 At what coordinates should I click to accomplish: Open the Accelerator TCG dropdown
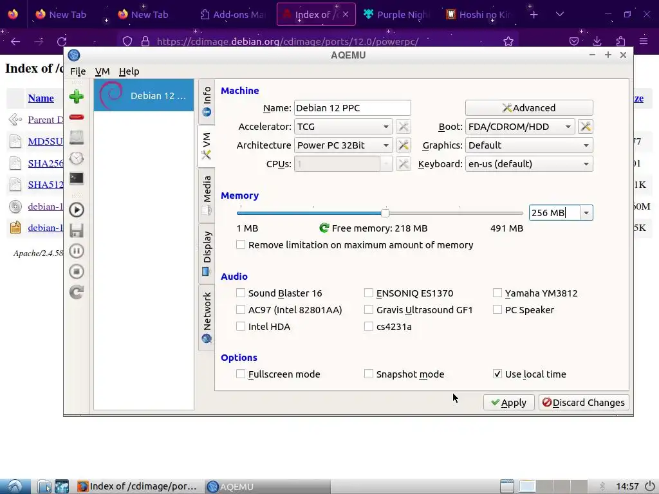tap(344, 127)
